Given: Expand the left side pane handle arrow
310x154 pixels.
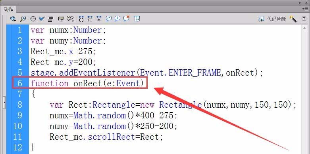Looking at the screenshot, I should coord(4,103).
